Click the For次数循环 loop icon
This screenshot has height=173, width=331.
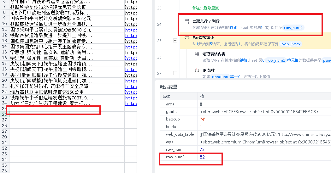(187, 38)
